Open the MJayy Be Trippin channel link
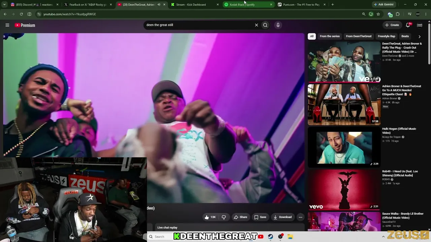This screenshot has width=431, height=242. coord(392,137)
